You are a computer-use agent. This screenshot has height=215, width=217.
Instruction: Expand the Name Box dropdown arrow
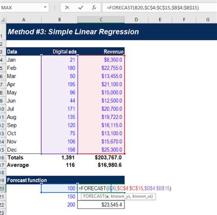45,7
